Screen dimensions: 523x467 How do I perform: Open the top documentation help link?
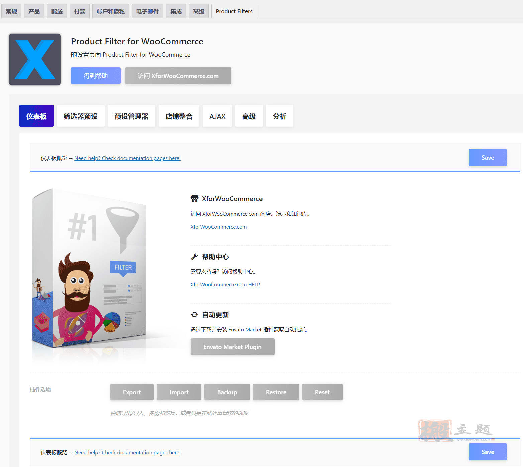127,158
